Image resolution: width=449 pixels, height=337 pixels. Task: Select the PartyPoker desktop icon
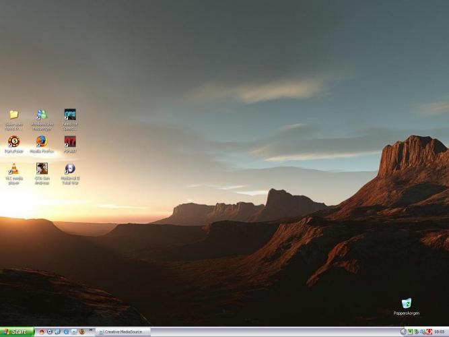[x=13, y=142]
